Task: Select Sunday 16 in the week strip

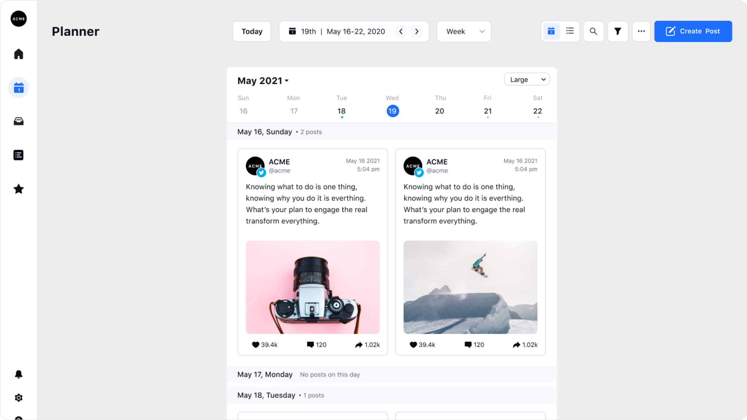Action: coord(243,111)
